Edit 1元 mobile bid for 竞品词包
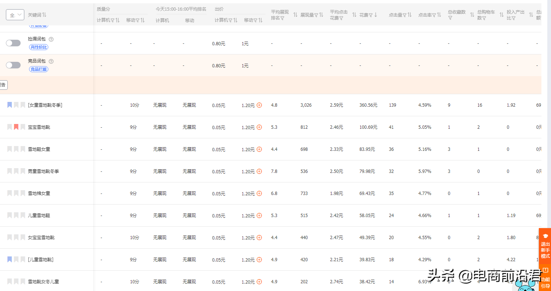Viewport: 551px width, 291px height. [x=245, y=65]
